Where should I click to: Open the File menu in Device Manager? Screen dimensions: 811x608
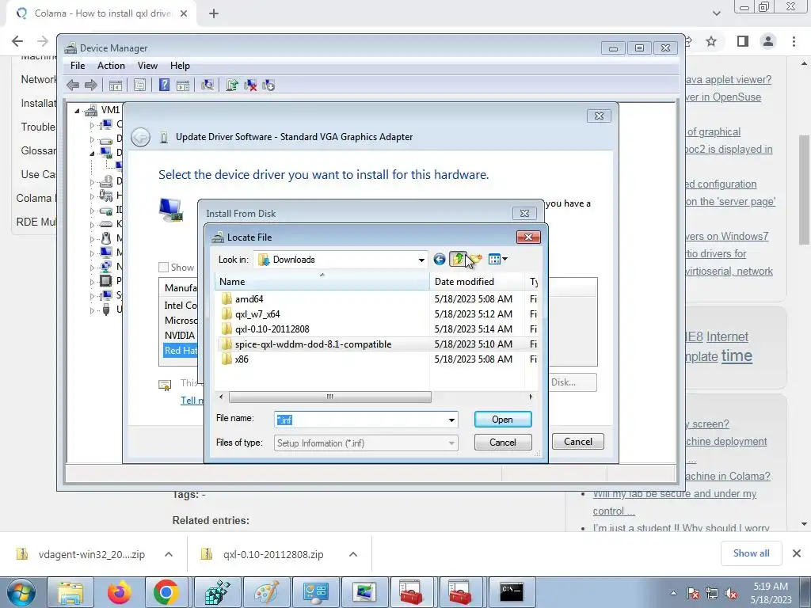point(78,66)
